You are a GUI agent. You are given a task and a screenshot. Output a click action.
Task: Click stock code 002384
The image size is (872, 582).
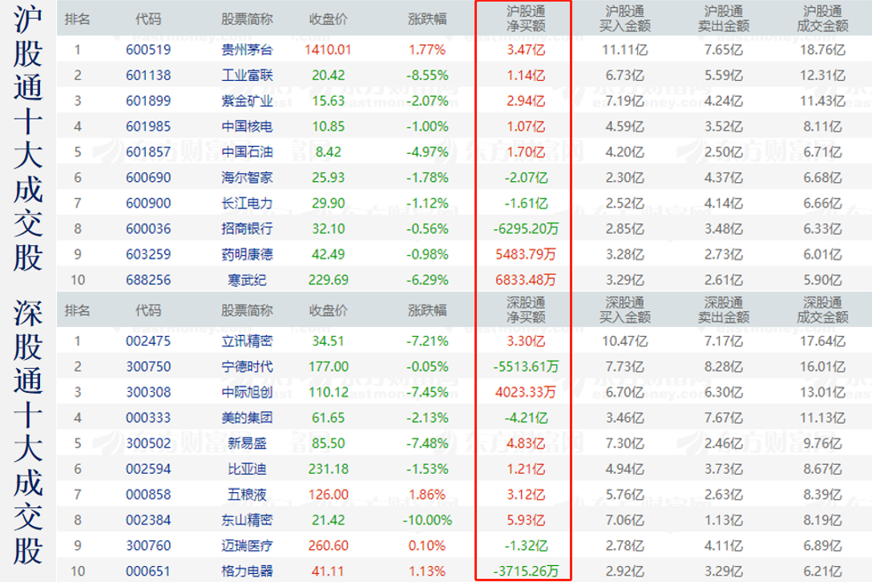pyautogui.click(x=148, y=520)
